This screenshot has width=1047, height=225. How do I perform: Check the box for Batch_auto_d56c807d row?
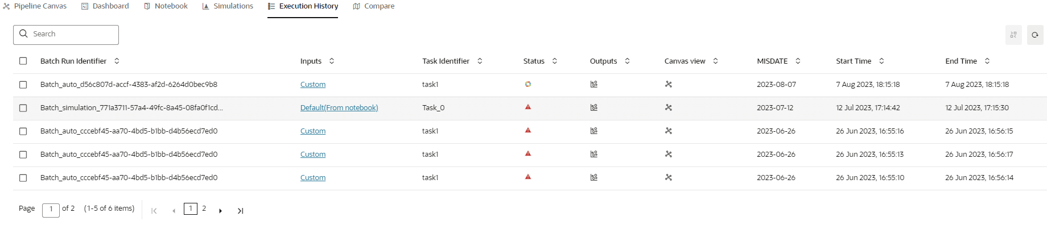pos(23,85)
